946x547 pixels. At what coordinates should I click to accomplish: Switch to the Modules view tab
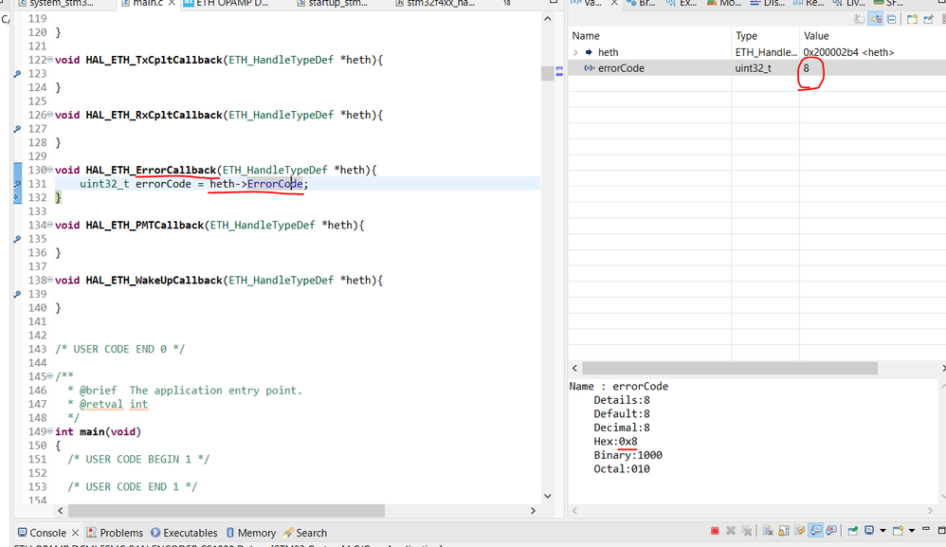tap(723, 4)
